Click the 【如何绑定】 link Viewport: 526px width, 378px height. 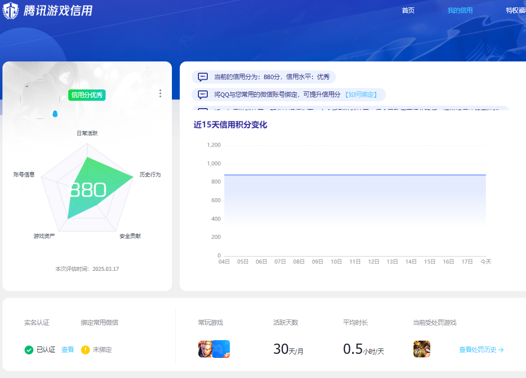361,95
